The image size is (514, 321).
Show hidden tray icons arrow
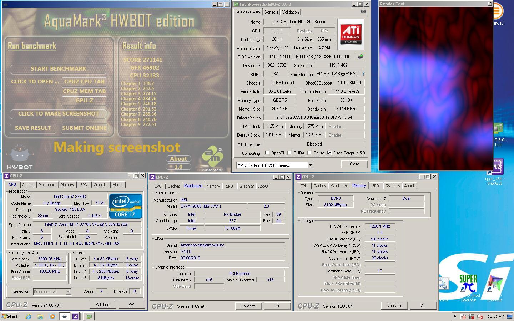point(455,316)
